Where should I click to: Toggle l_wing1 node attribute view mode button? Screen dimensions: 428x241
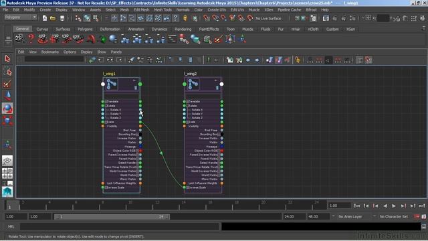coord(136,88)
